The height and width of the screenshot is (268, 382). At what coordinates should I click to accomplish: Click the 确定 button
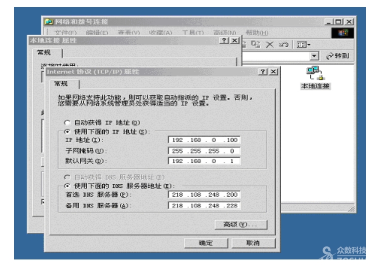pyautogui.click(x=206, y=243)
